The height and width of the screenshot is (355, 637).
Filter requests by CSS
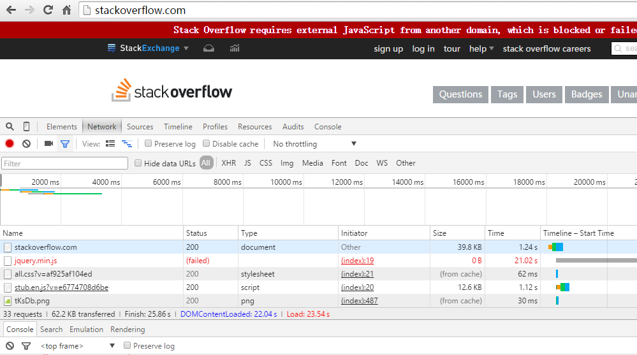[x=266, y=163]
